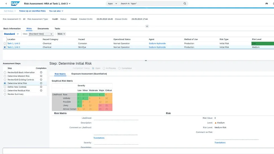Click the search magnifier icon

point(185,4)
